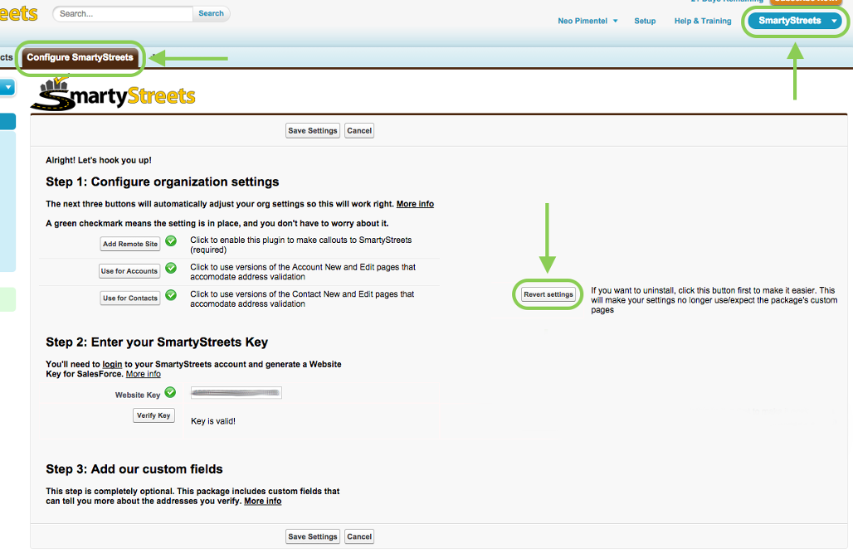Open the More info link under Step 2
This screenshot has width=853, height=558.
point(143,374)
